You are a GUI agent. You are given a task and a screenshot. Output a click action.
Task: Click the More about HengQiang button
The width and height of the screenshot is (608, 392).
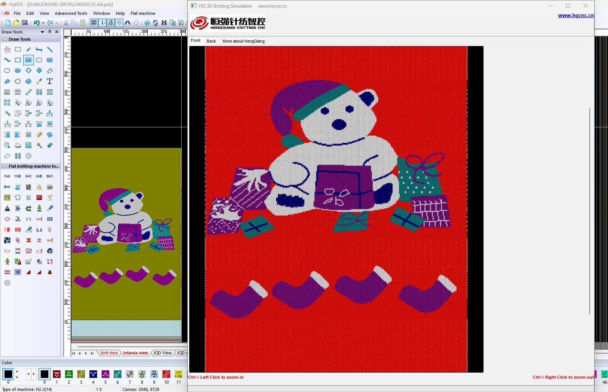click(x=243, y=41)
